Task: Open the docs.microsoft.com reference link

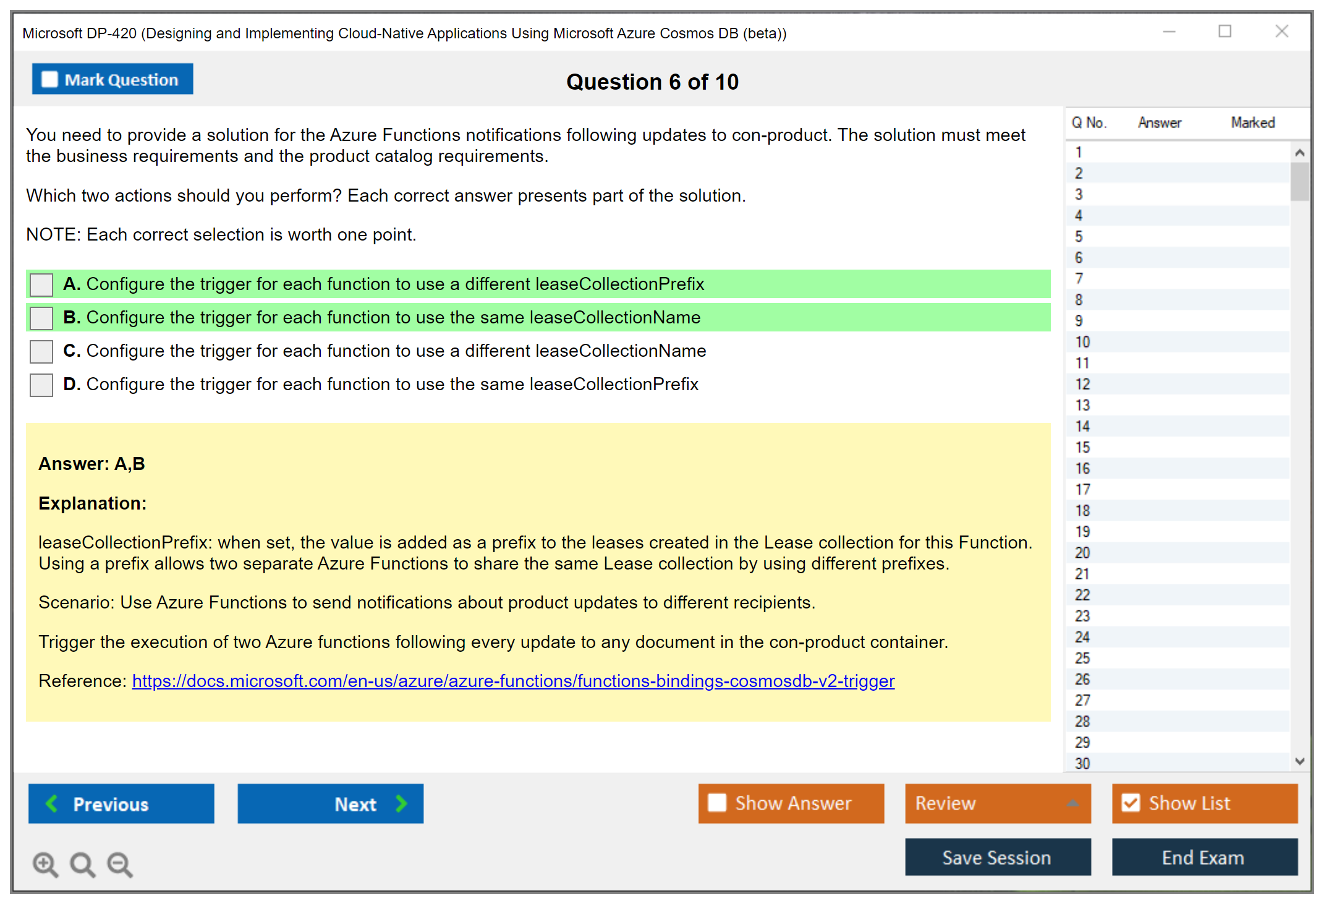Action: (x=513, y=681)
